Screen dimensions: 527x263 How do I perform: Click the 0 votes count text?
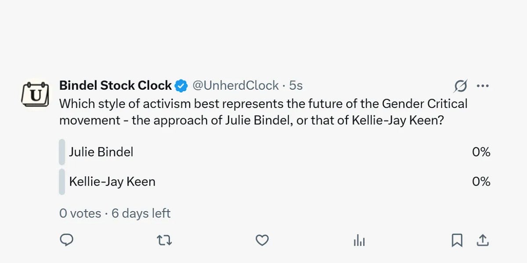80,213
